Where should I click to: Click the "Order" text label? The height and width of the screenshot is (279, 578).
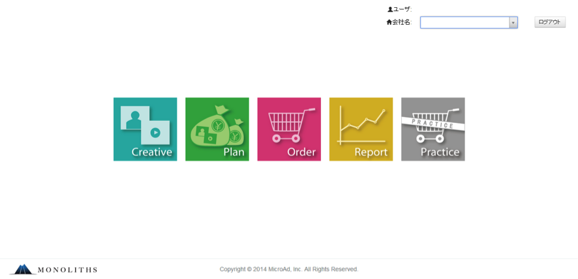(301, 152)
